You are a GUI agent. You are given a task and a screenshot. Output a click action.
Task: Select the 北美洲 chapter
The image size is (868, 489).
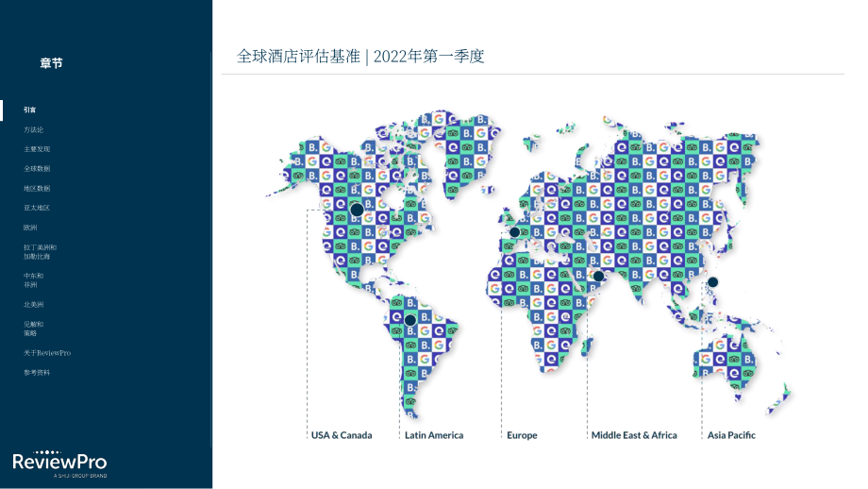tap(33, 305)
